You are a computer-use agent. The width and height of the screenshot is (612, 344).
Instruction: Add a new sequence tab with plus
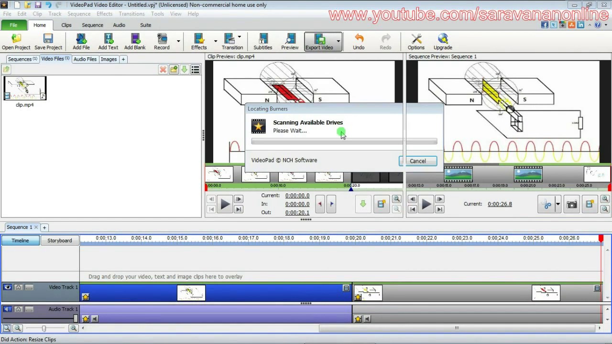pos(44,227)
